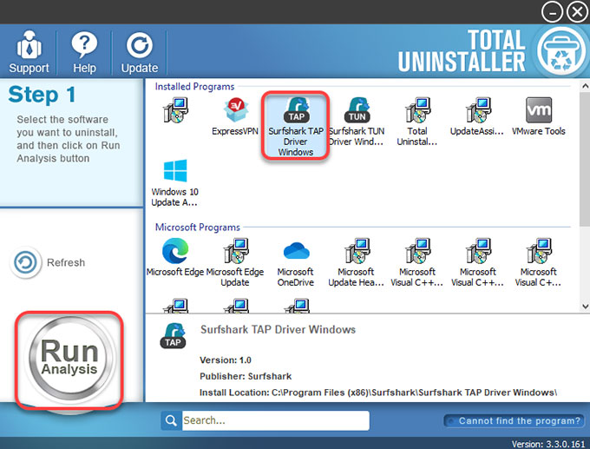Click the Surfshark TAP icon in details pane
The width and height of the screenshot is (590, 449).
pos(173,335)
